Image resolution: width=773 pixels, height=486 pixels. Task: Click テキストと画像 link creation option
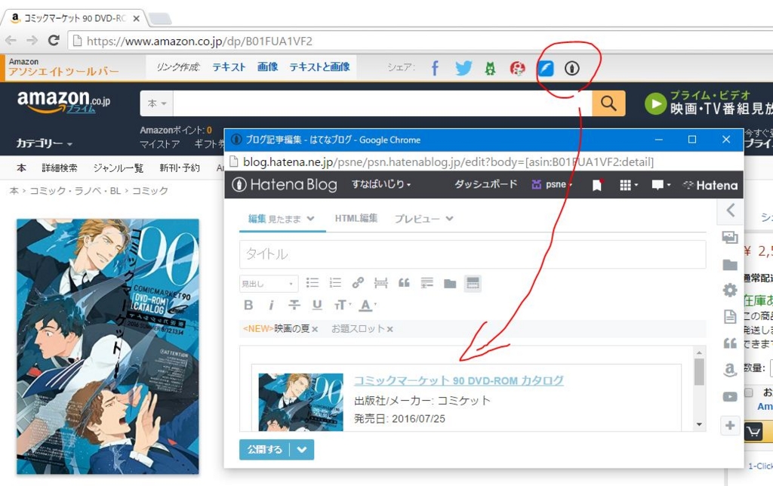tap(319, 67)
